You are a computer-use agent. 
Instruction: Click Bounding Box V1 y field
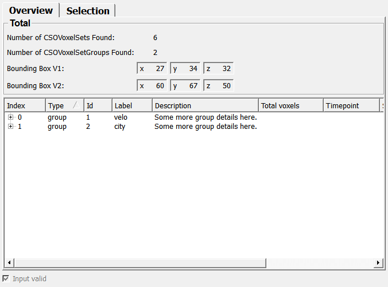tap(185, 69)
